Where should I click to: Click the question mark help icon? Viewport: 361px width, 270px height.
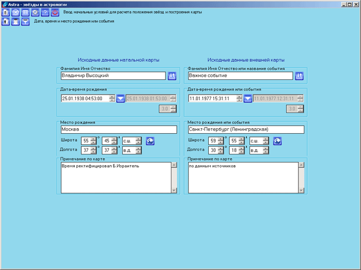tap(45, 12)
